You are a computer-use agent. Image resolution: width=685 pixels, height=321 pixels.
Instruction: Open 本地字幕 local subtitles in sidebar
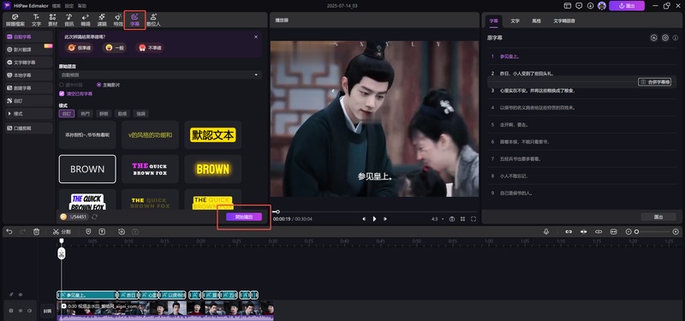pos(28,75)
